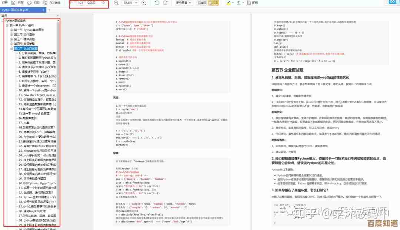Switch to double page (双页) view
The width and height of the screenshot is (400, 230).
click(x=213, y=3)
